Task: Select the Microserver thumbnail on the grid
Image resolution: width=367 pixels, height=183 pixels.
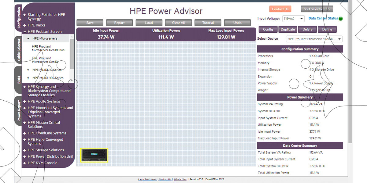Action: click(94, 155)
